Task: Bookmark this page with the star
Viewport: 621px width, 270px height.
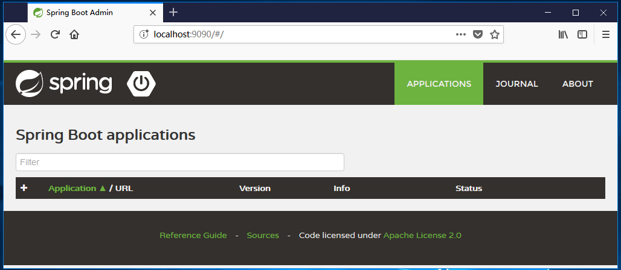Action: coord(494,34)
